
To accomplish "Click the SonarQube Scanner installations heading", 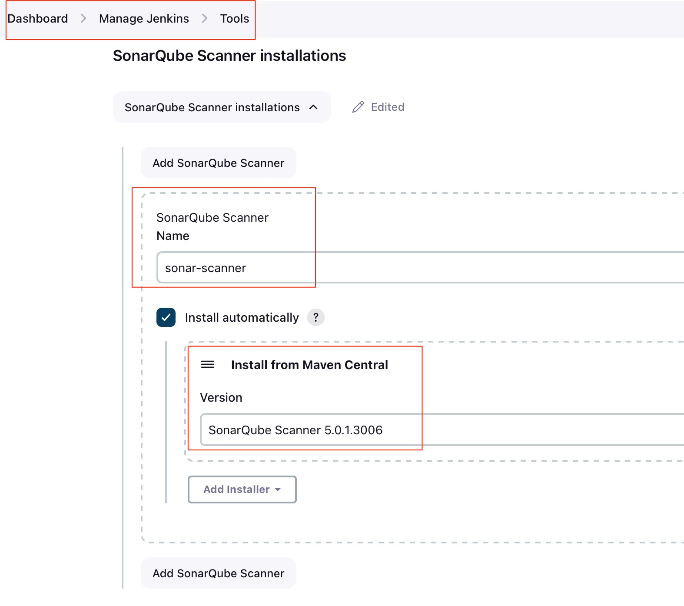I will coord(229,56).
